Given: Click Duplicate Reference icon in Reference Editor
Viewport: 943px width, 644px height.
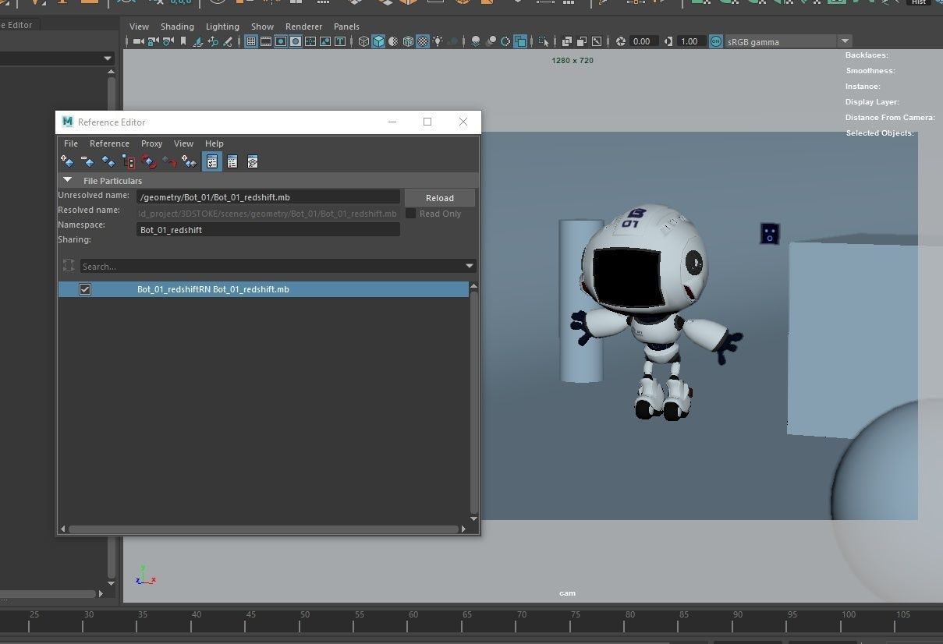Looking at the screenshot, I should pyautogui.click(x=108, y=161).
